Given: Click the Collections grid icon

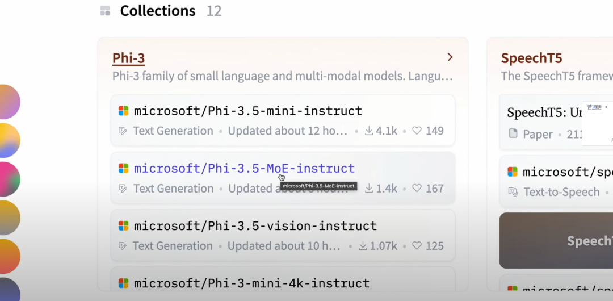Looking at the screenshot, I should [x=105, y=11].
